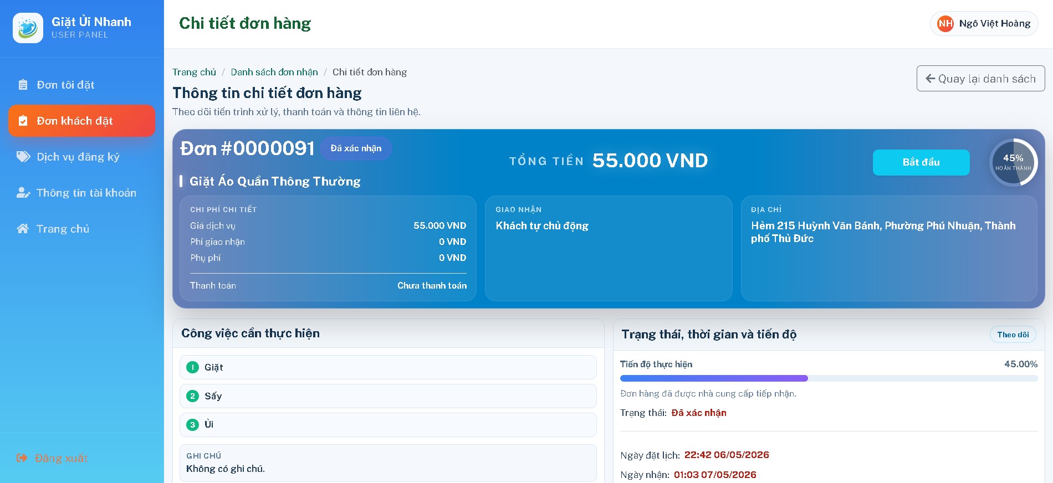Screen dimensions: 1053x483
Task: Click the Phí giao nhận 0 VND value
Action: [452, 242]
